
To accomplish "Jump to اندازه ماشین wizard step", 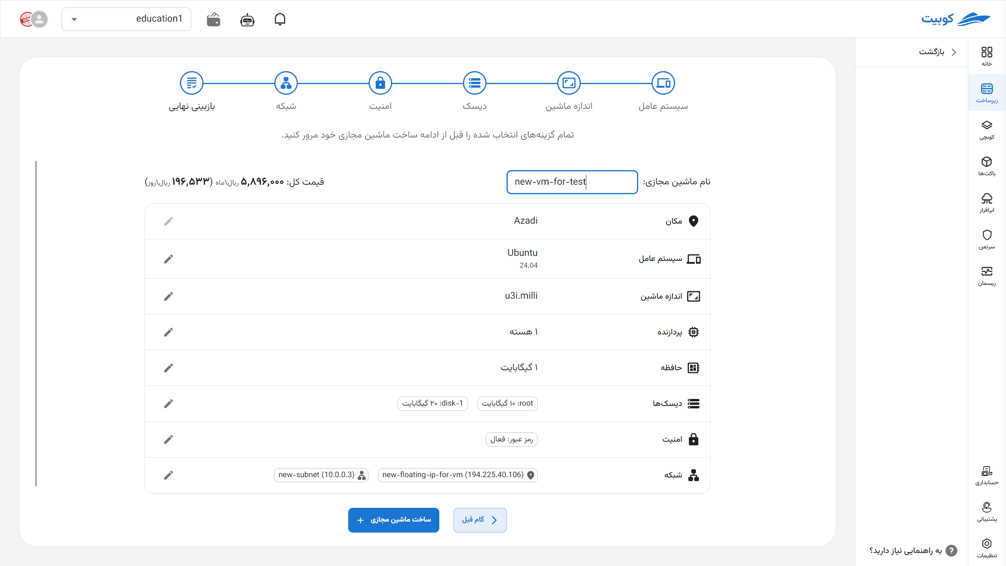I will click(569, 83).
